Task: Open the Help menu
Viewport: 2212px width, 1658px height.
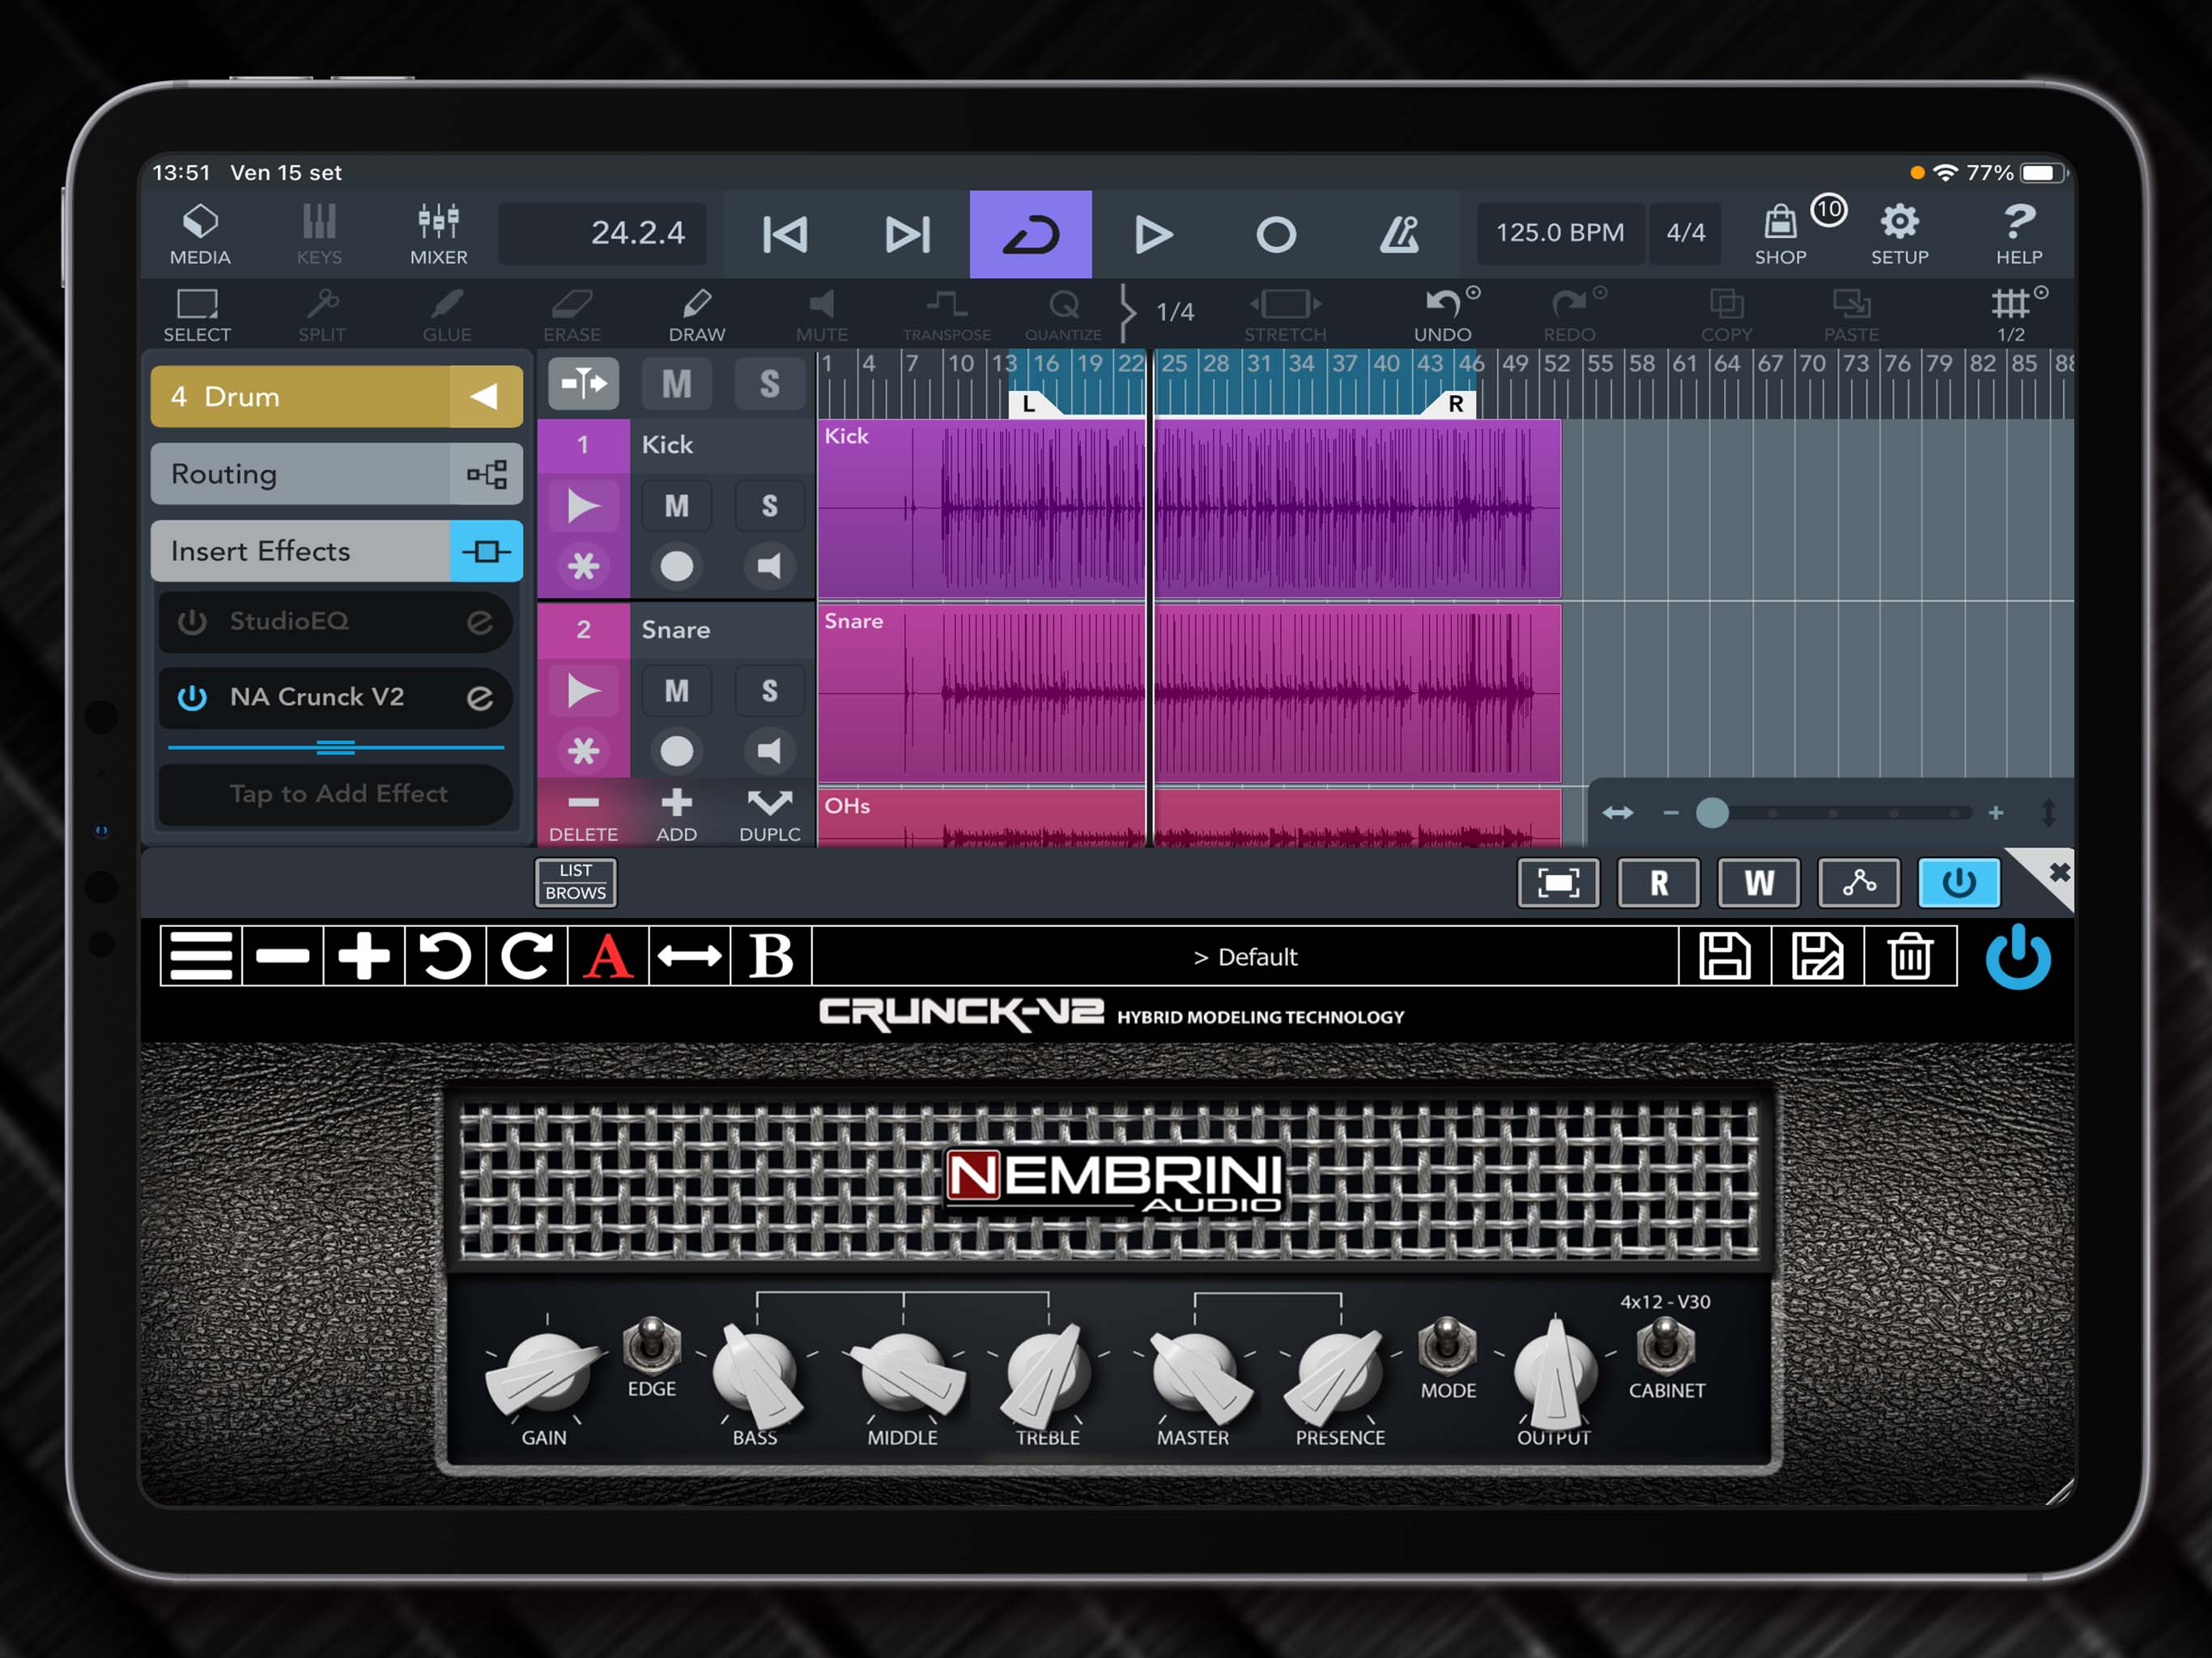Action: [x=2019, y=234]
